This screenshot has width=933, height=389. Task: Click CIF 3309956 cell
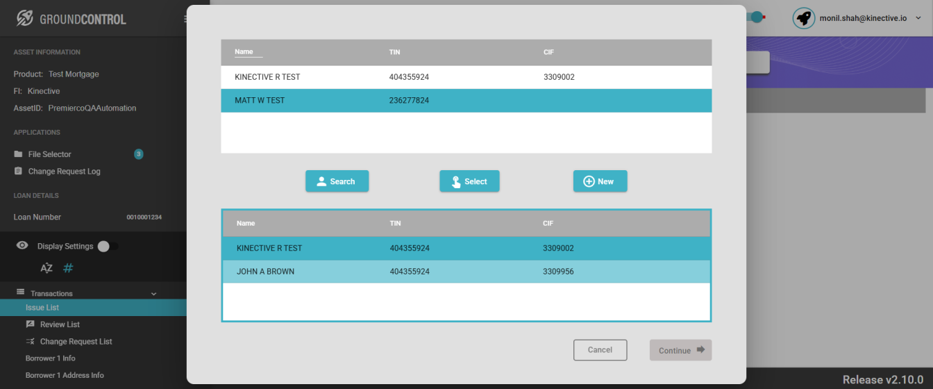(558, 272)
